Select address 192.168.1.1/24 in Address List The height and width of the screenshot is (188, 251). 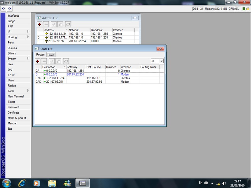click(x=88, y=34)
